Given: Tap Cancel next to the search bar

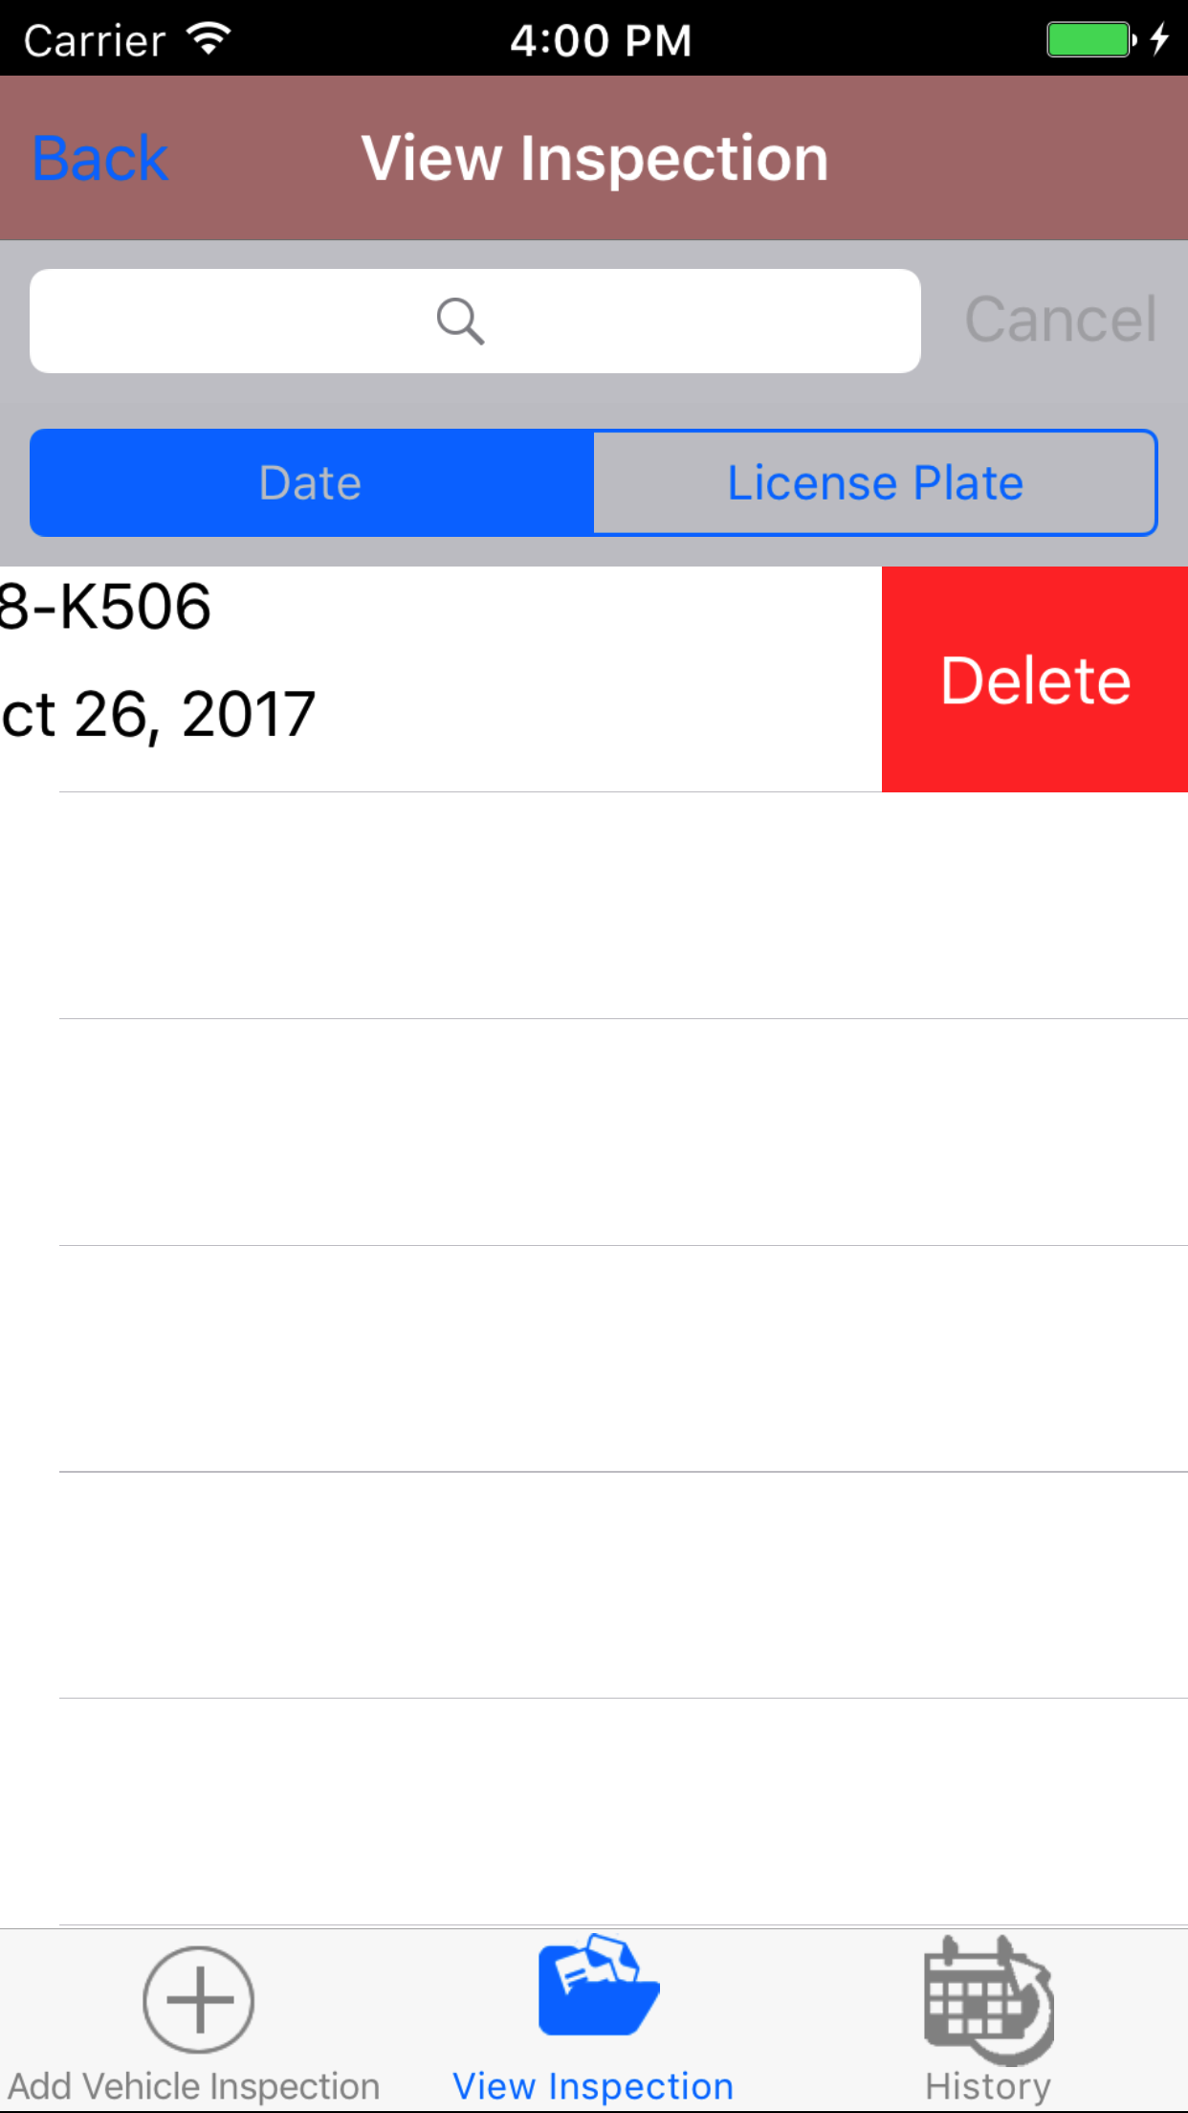Looking at the screenshot, I should [1061, 320].
